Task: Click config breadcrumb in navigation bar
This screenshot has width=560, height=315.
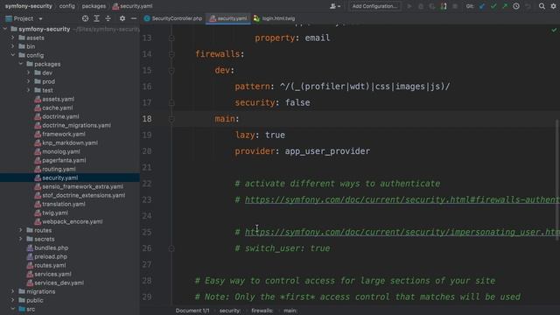Action: [x=67, y=6]
